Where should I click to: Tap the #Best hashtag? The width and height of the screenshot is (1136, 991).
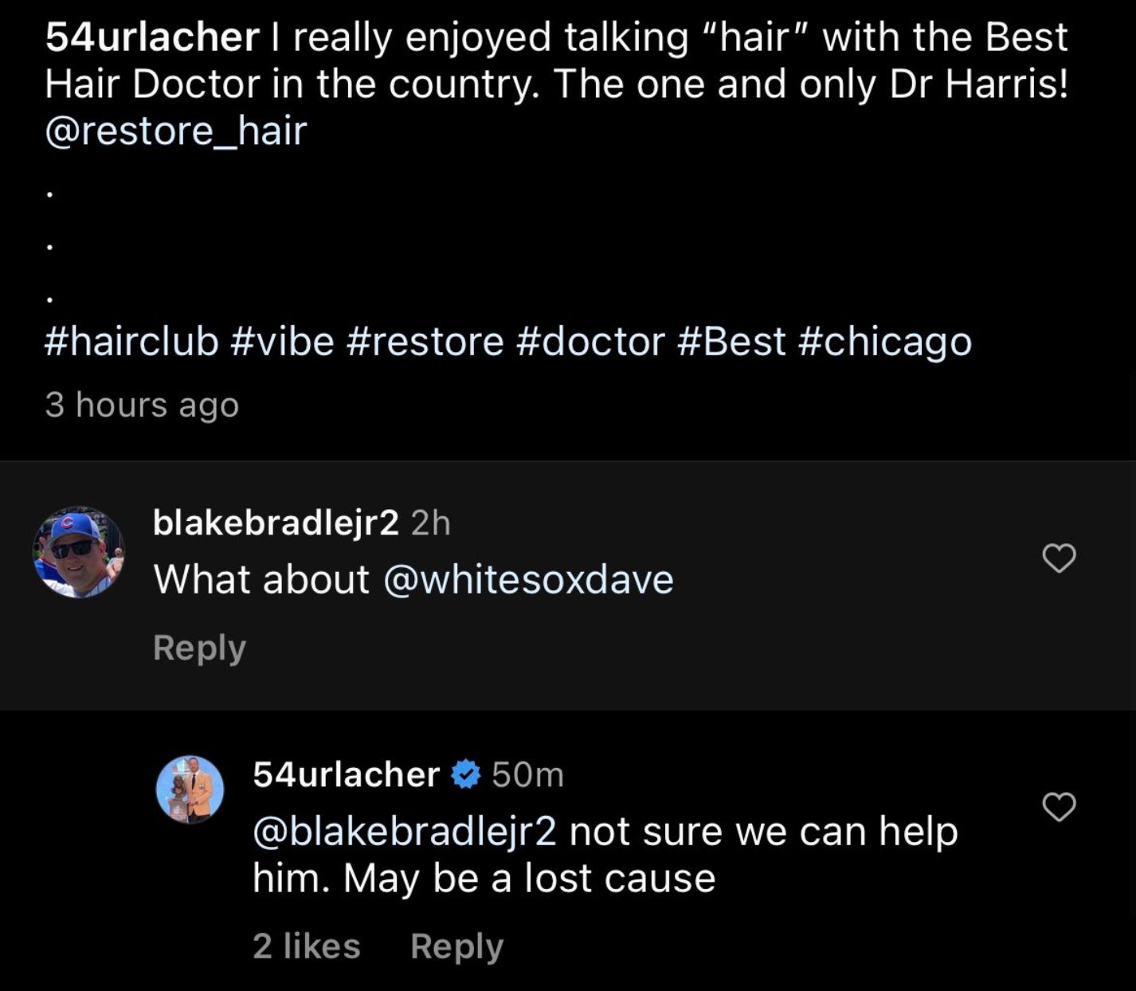tap(731, 342)
